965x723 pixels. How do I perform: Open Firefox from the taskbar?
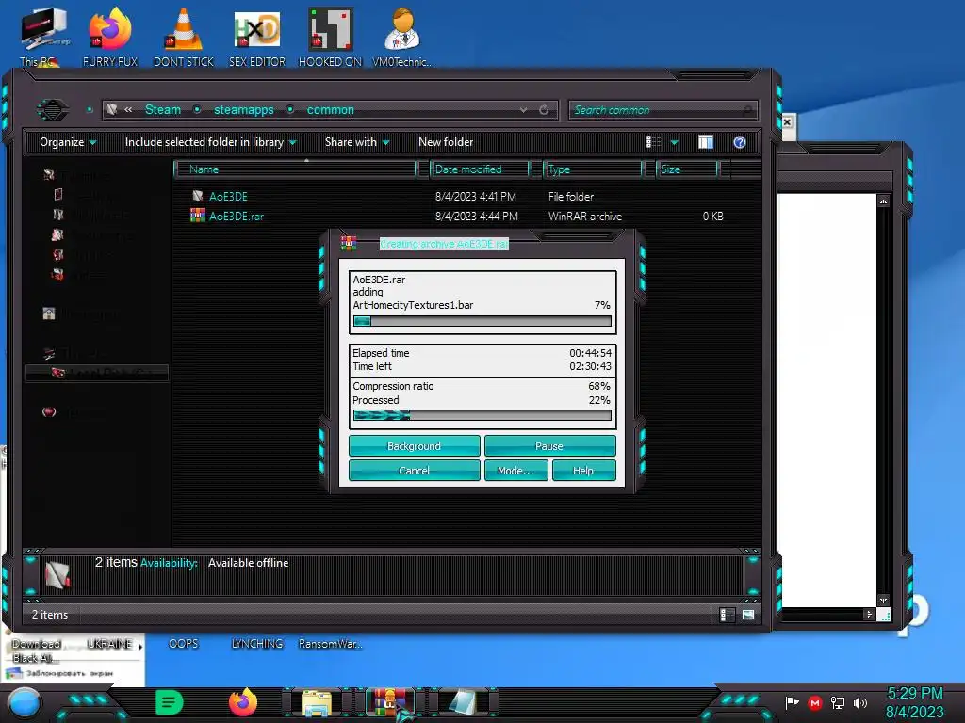[x=243, y=702]
